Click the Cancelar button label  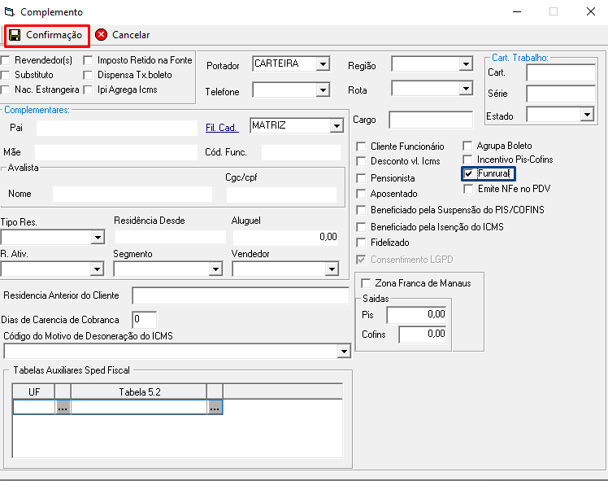point(131,35)
